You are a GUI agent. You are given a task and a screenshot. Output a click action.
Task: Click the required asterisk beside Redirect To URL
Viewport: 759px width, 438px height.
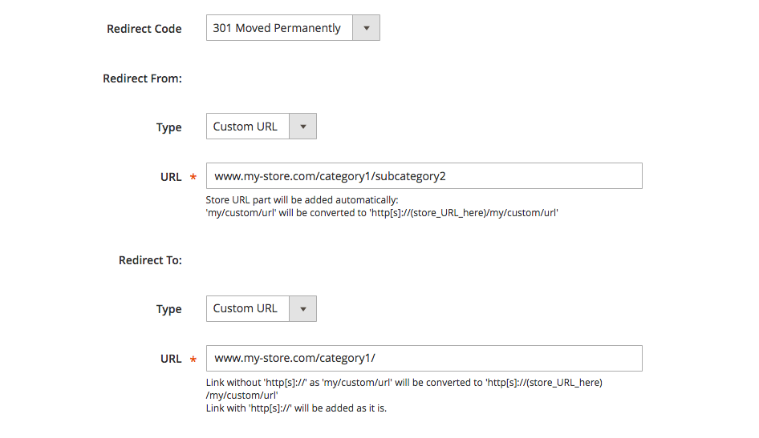click(193, 359)
